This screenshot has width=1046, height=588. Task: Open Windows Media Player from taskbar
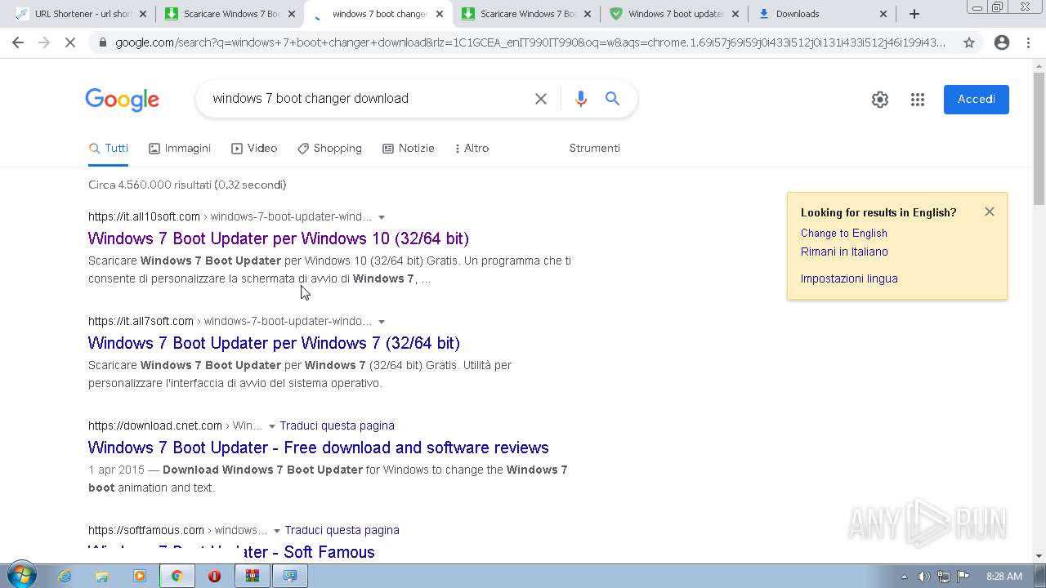pos(140,576)
